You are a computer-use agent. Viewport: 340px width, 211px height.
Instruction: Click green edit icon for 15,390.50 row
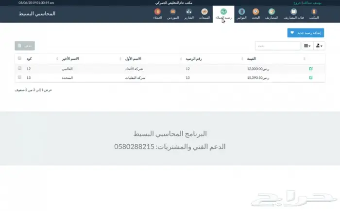311,77
